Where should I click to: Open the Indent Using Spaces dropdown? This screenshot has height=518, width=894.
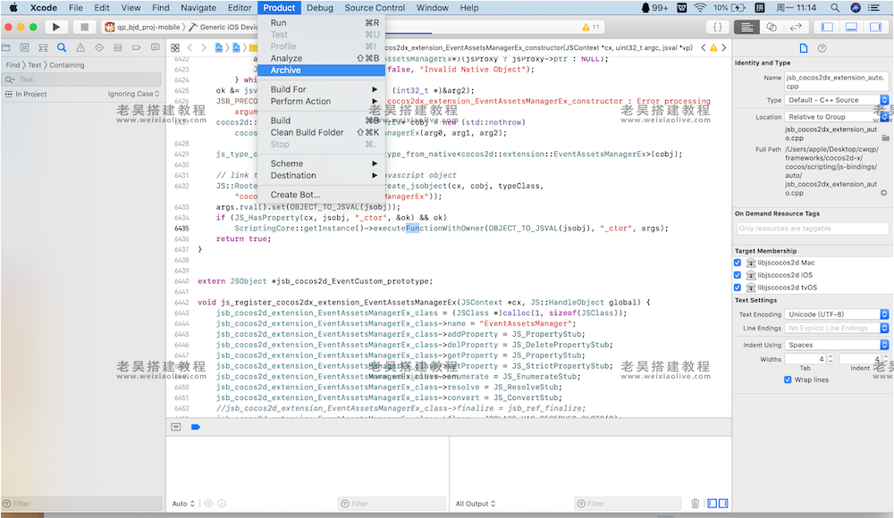click(x=837, y=345)
